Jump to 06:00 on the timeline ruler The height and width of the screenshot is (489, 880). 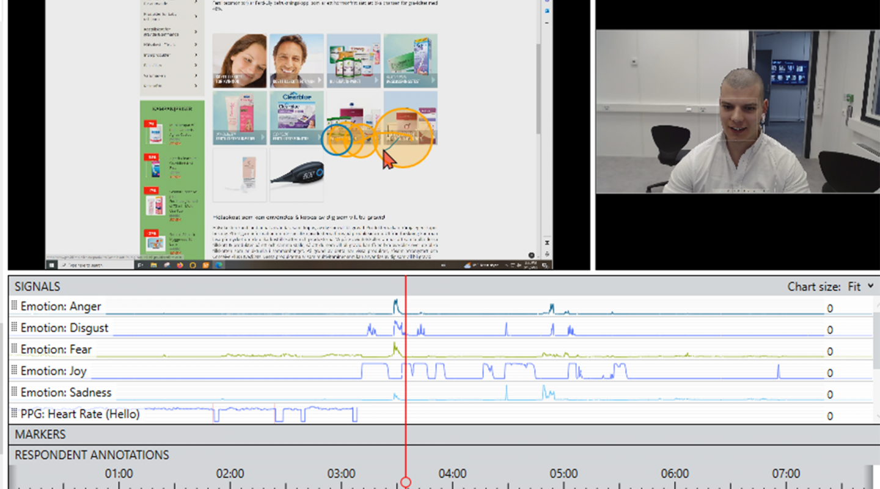tap(675, 474)
